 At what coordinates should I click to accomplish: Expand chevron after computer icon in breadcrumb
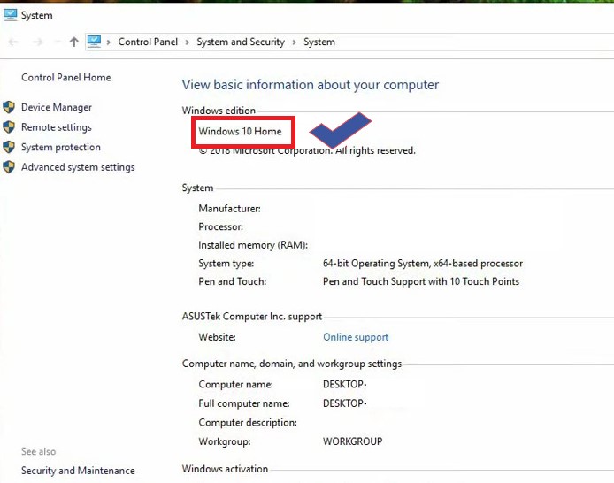(109, 42)
